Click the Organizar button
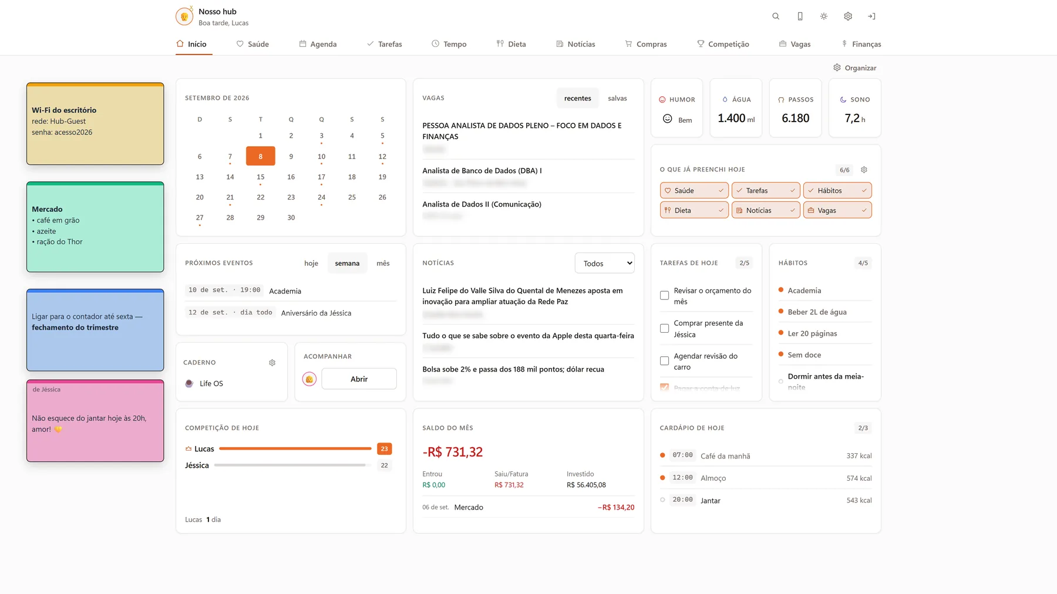 point(855,68)
